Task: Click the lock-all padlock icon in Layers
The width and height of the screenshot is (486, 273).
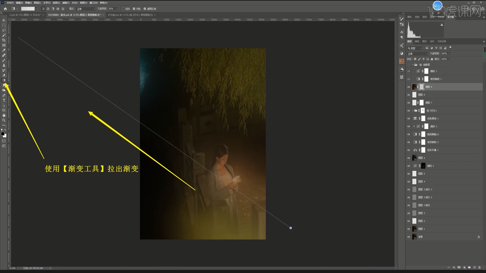Action: pos(432,59)
